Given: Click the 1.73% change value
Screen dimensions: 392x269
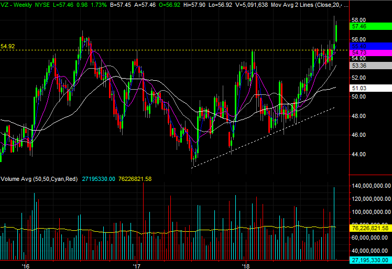Looking at the screenshot, I should [x=98, y=5].
